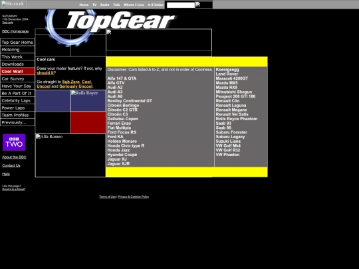Select Koenigsegg entry

(x=227, y=70)
